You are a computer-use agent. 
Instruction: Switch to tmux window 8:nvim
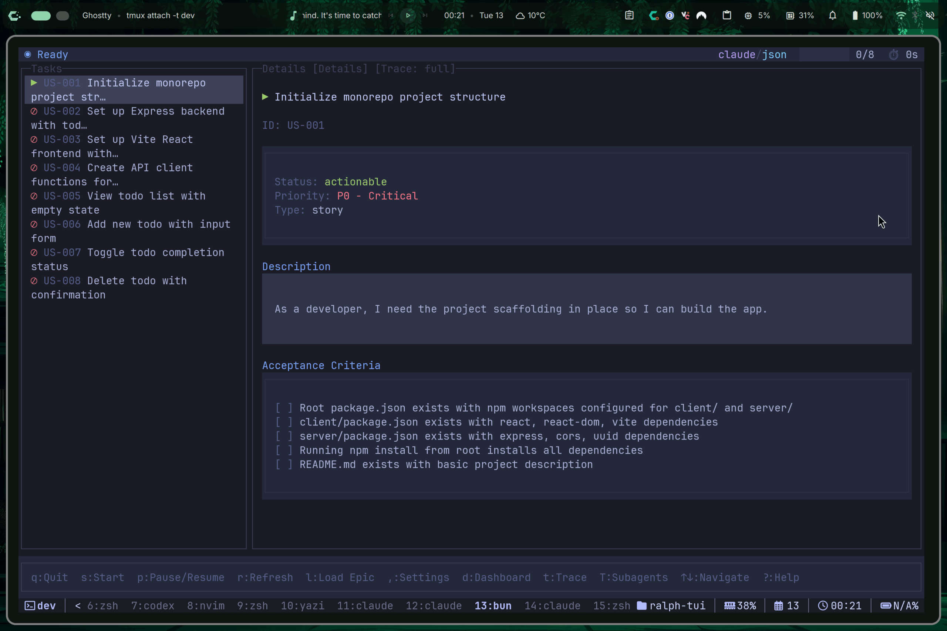pos(206,605)
